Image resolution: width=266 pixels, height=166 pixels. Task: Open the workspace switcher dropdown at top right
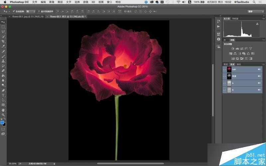point(256,11)
